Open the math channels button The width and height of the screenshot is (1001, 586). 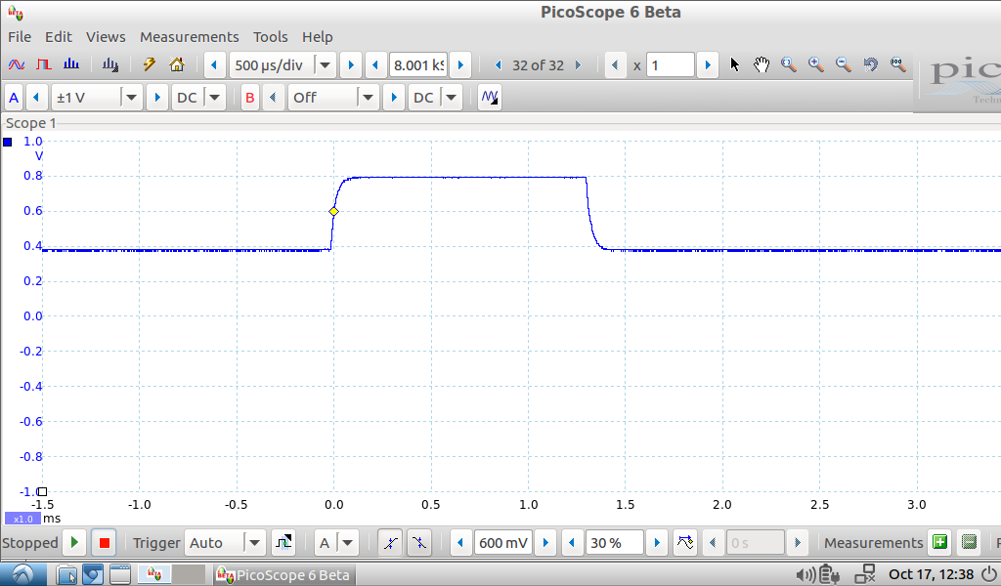coord(490,98)
